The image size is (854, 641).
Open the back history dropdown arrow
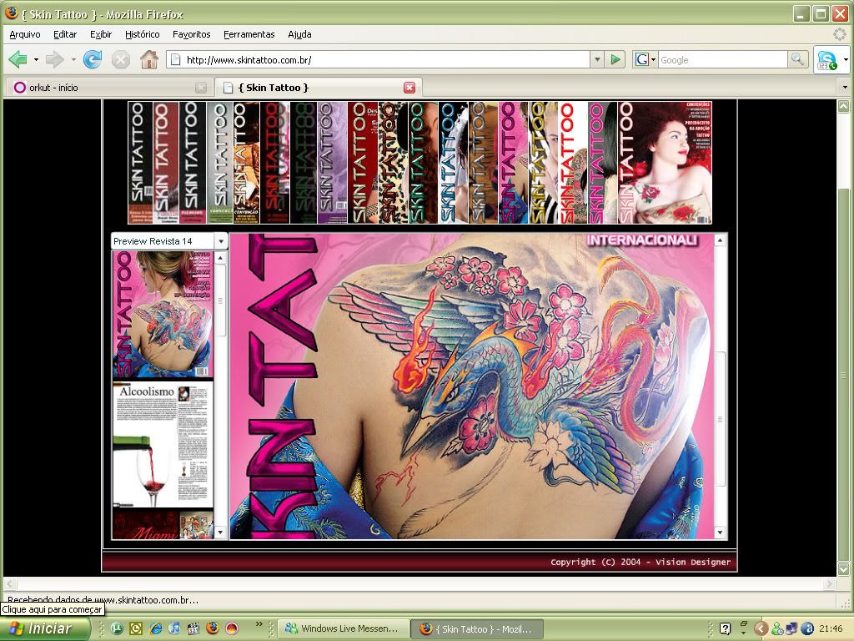coord(36,59)
